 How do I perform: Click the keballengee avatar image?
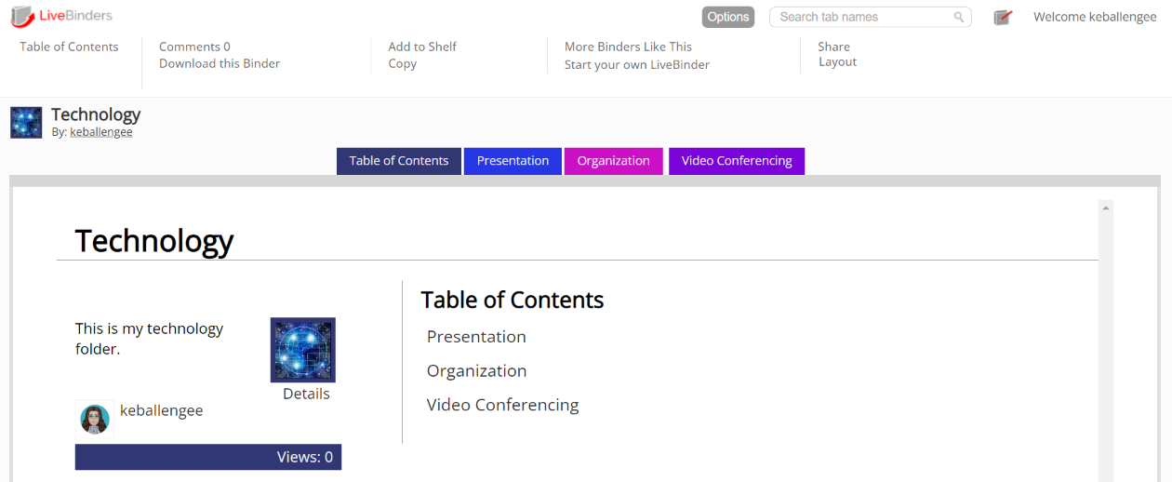coord(95,419)
